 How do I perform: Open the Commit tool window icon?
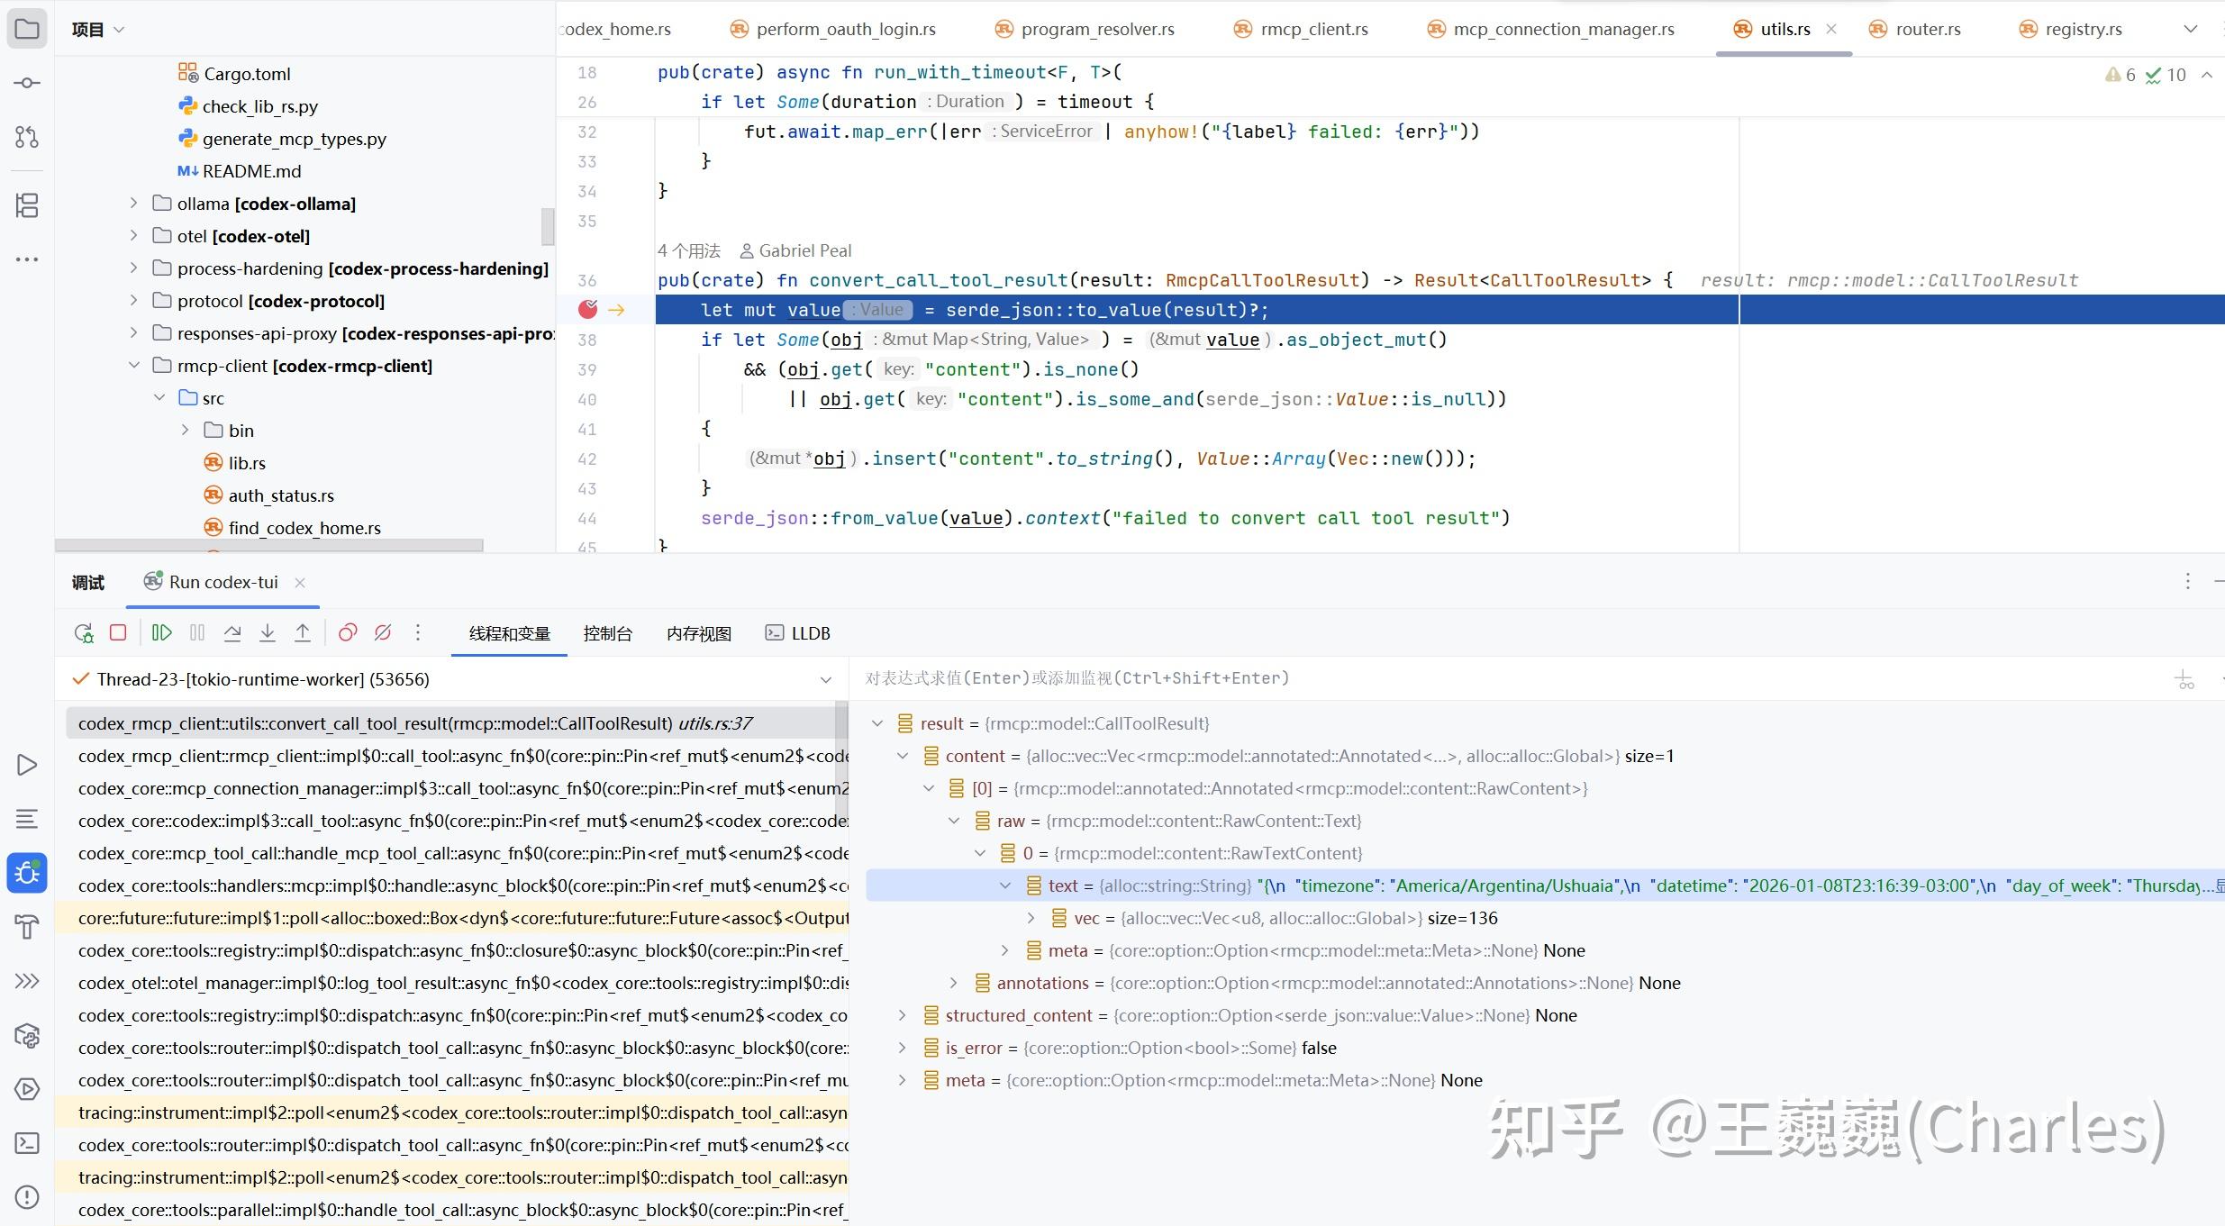click(x=27, y=83)
